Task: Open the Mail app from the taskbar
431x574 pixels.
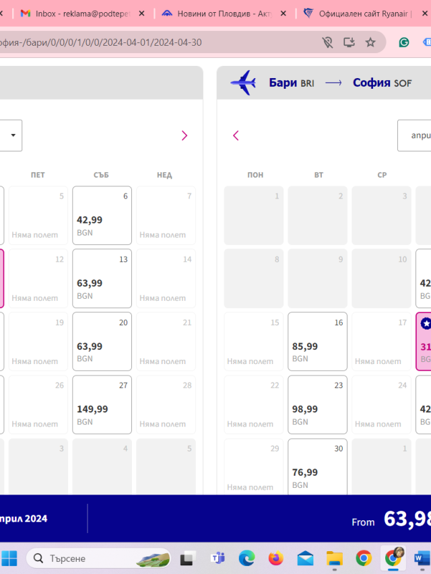Action: click(x=305, y=559)
